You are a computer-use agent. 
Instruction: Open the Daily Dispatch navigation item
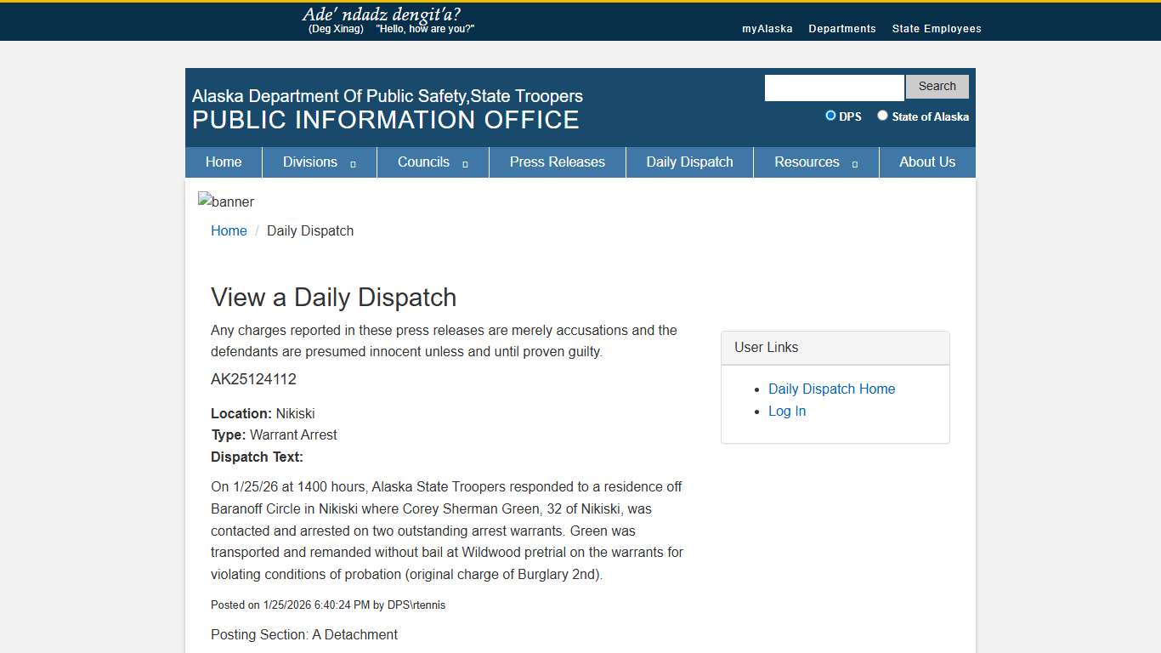point(689,162)
